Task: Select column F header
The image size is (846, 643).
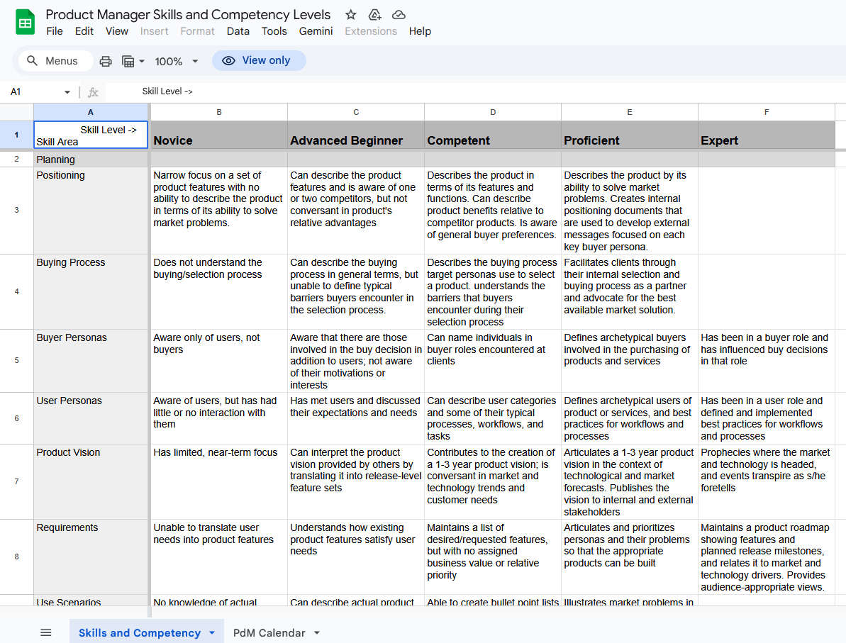Action: (767, 112)
